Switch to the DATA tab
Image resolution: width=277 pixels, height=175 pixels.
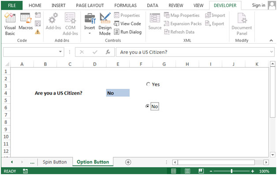[x=153, y=5]
